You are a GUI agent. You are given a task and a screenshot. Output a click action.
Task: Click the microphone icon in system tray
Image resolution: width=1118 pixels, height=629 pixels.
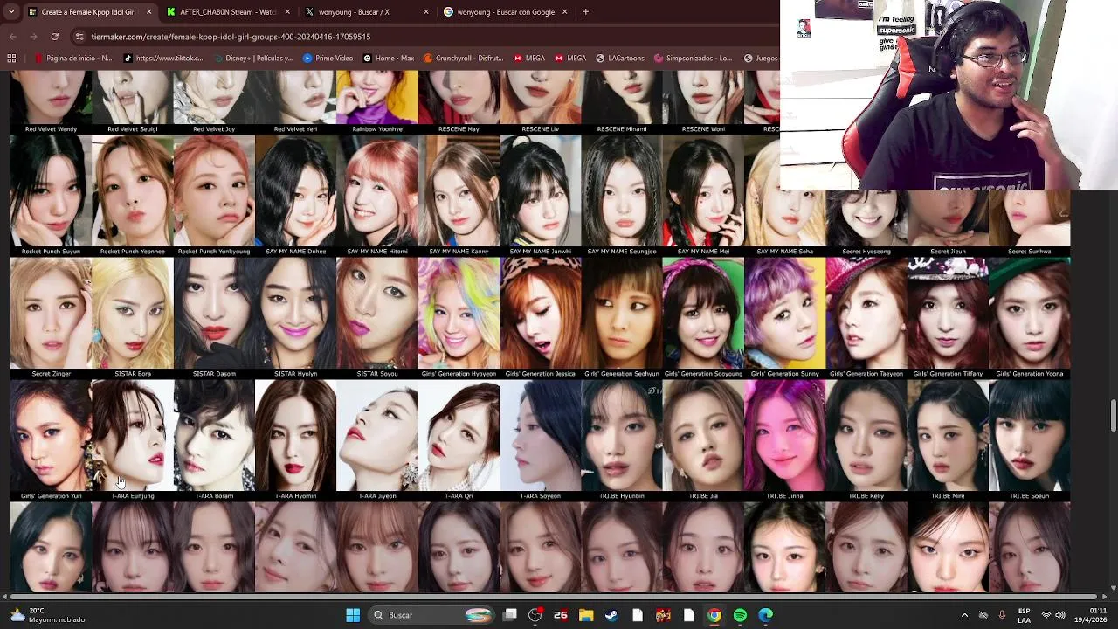pyautogui.click(x=1002, y=615)
